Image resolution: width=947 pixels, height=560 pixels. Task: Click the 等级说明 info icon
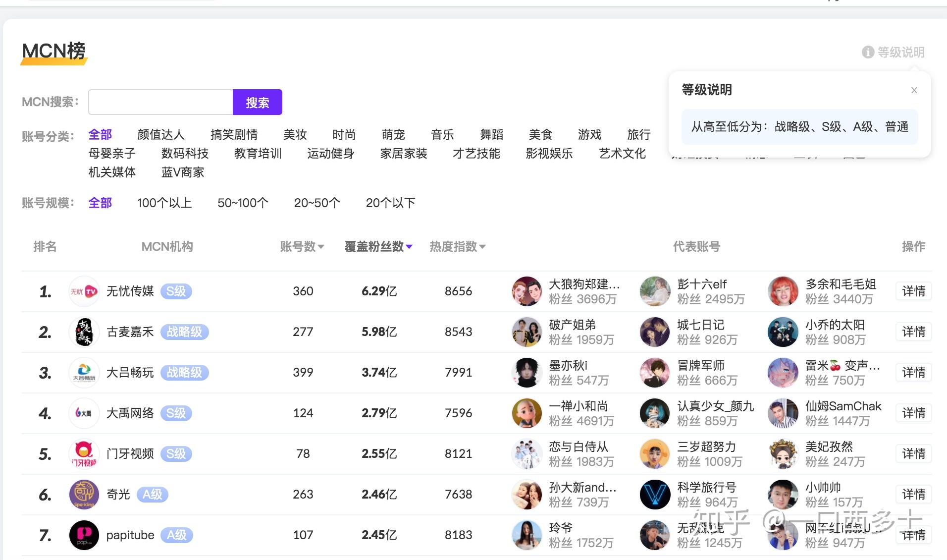[x=868, y=52]
